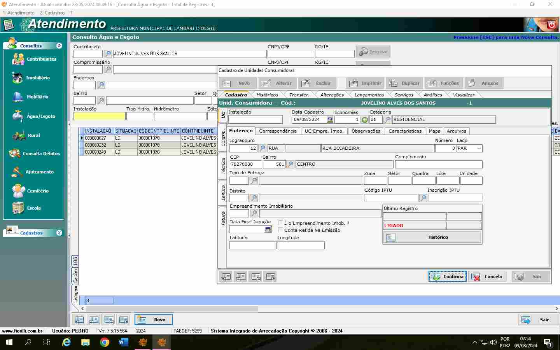Viewport: 560px width, 350px height.
Task: Open Água/Esgoto in the sidebar
Action: pos(18,116)
